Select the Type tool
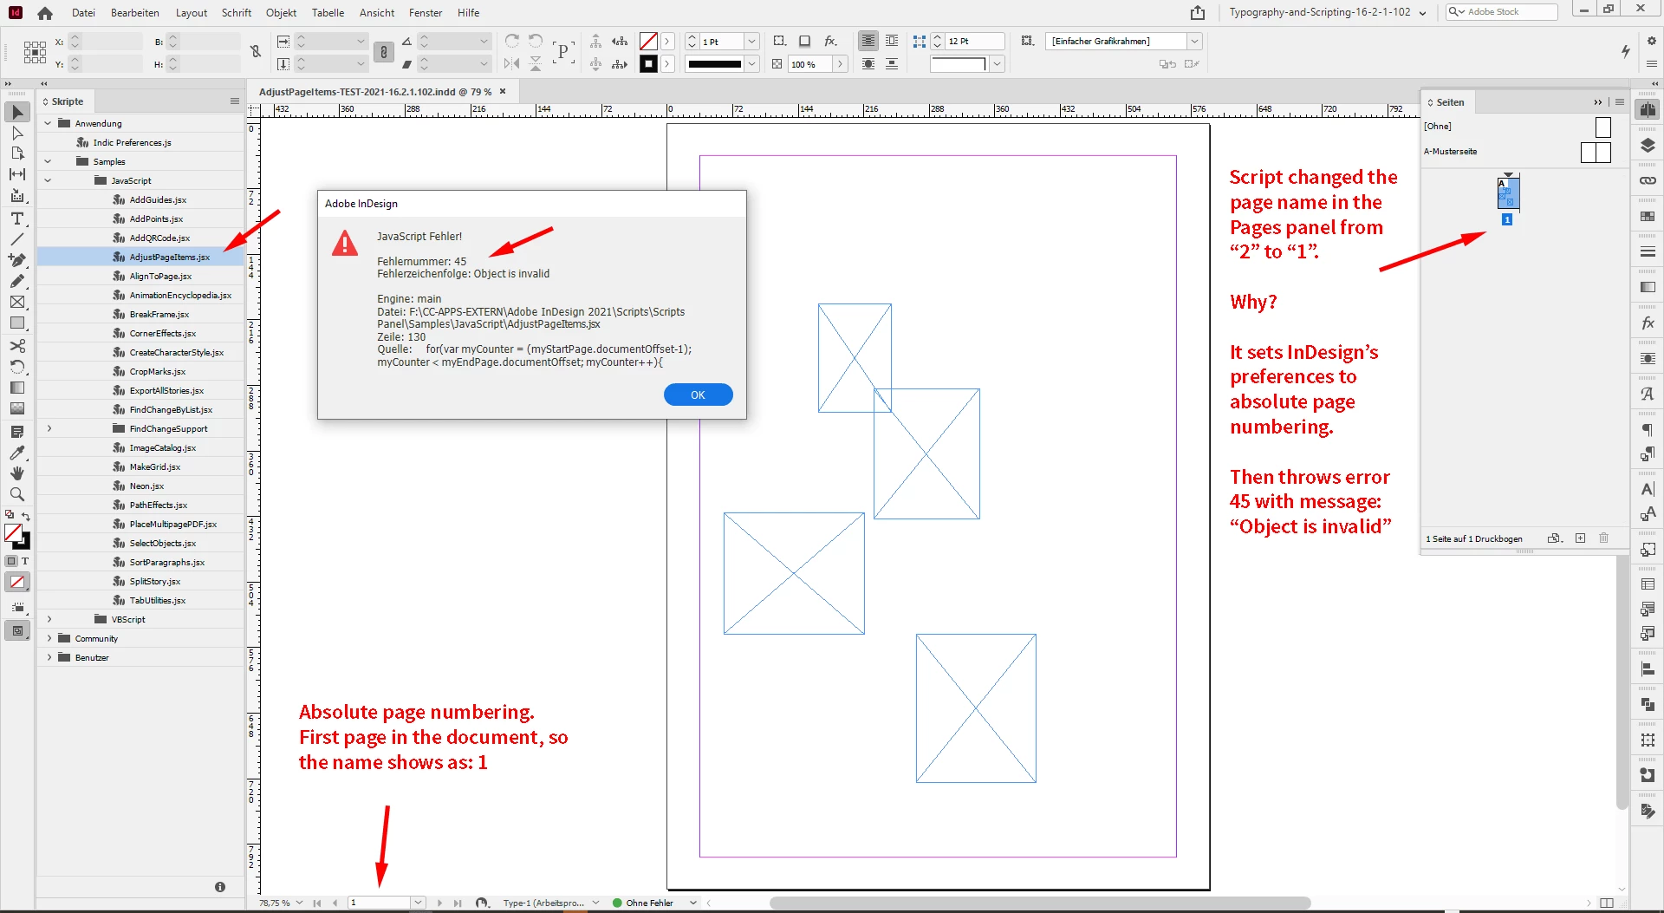Viewport: 1664px width, 913px height. [17, 218]
